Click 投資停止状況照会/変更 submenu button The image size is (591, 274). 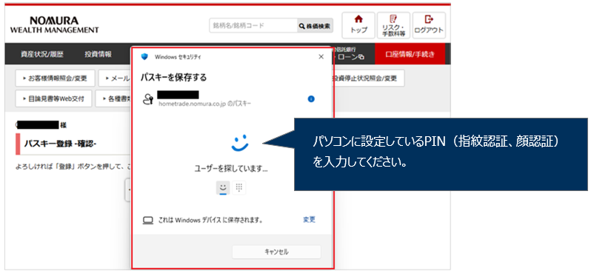click(x=369, y=78)
